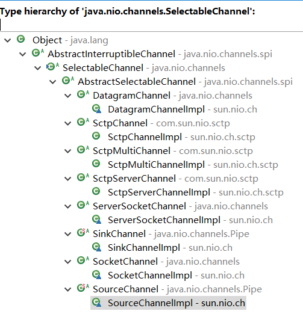The width and height of the screenshot is (303, 320).
Task: Click the ServerSocketChannel abstract class icon
Action: click(83, 205)
